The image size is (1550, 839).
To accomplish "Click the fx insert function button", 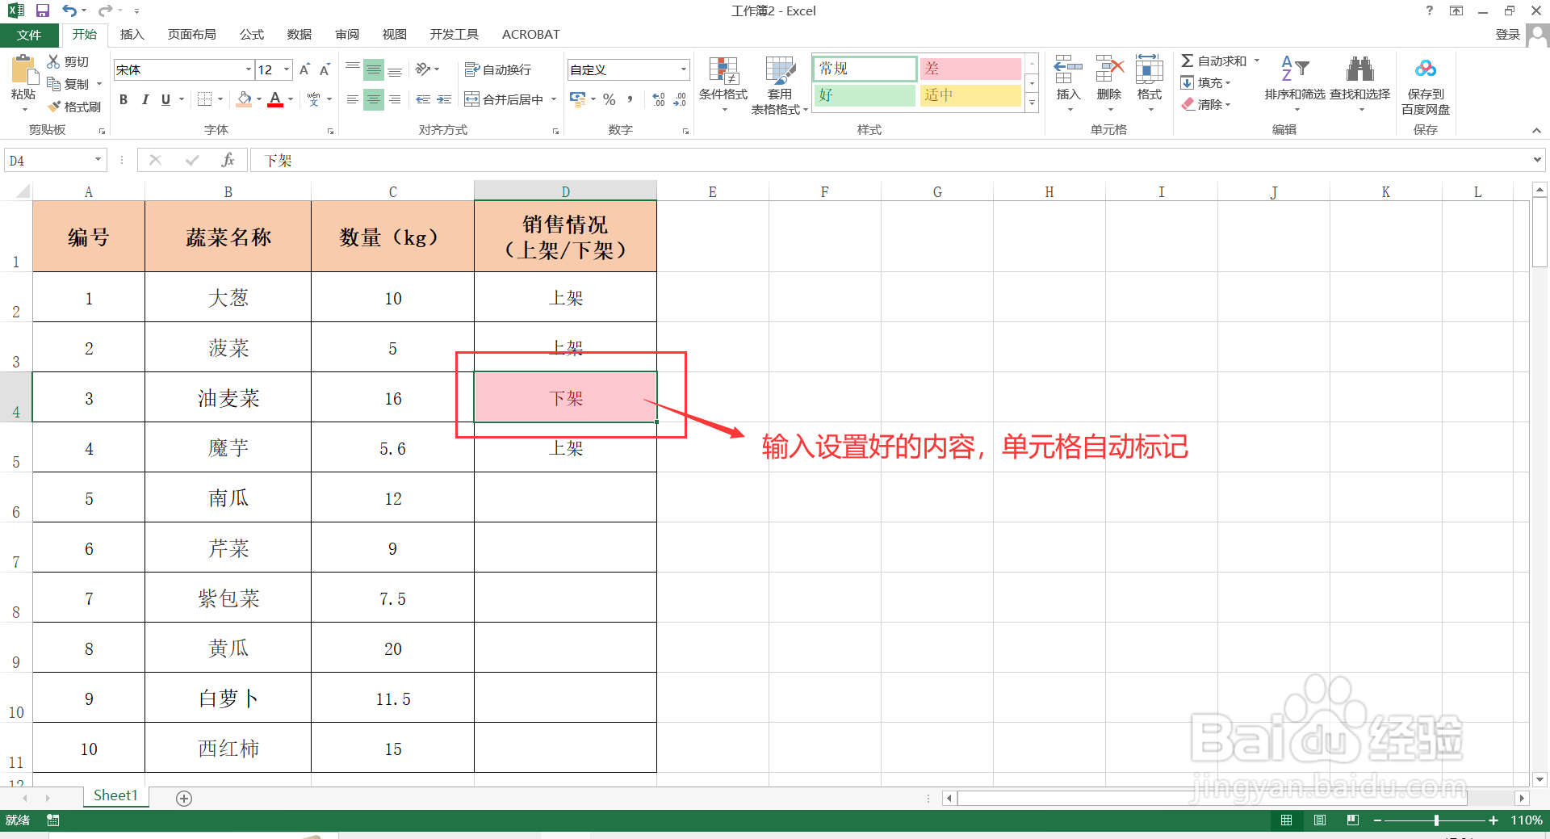I will point(228,159).
